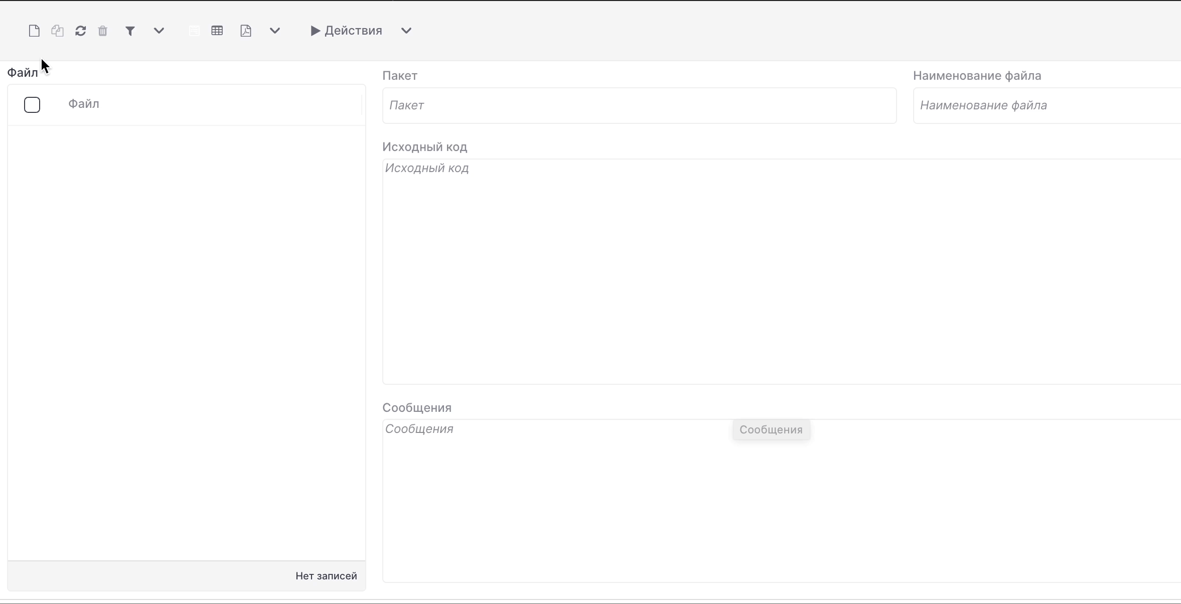Click the Сообщения tooltip
This screenshot has height=604, width=1181.
click(x=771, y=430)
